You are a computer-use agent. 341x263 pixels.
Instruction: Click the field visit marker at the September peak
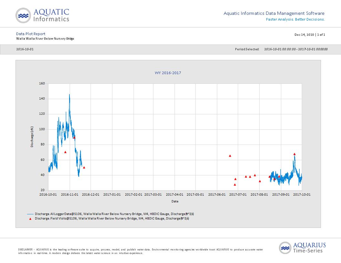click(294, 154)
